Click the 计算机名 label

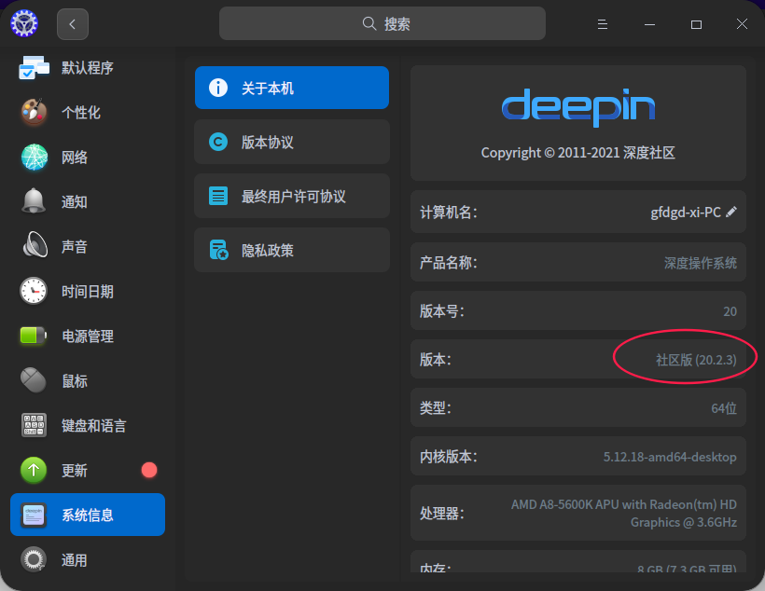tap(449, 213)
